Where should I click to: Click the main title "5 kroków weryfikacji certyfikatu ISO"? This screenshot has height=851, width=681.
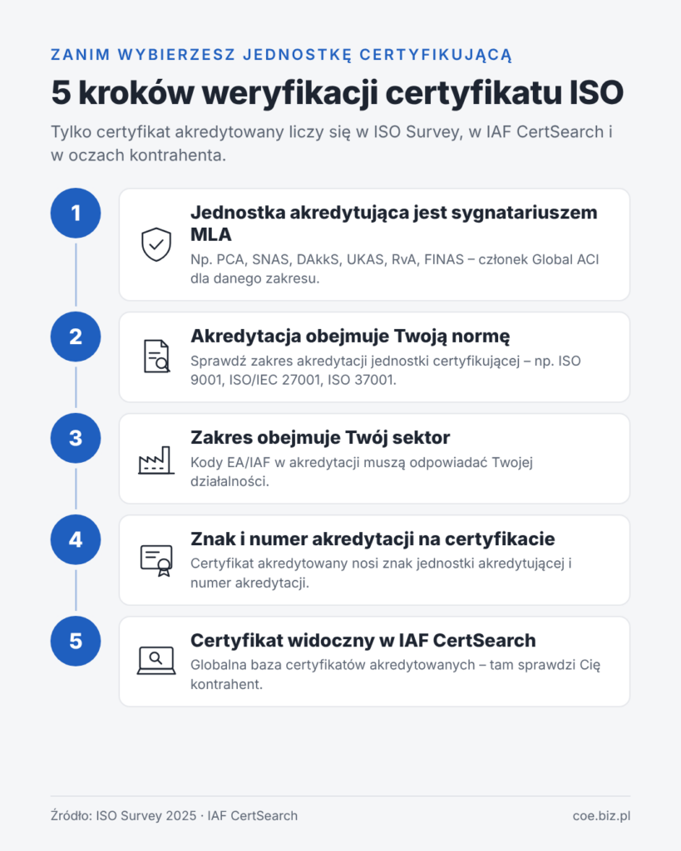pyautogui.click(x=338, y=92)
